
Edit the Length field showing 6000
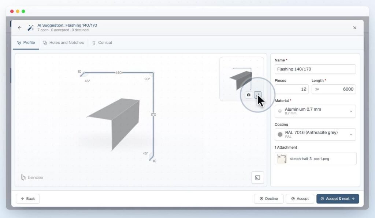click(x=334, y=89)
